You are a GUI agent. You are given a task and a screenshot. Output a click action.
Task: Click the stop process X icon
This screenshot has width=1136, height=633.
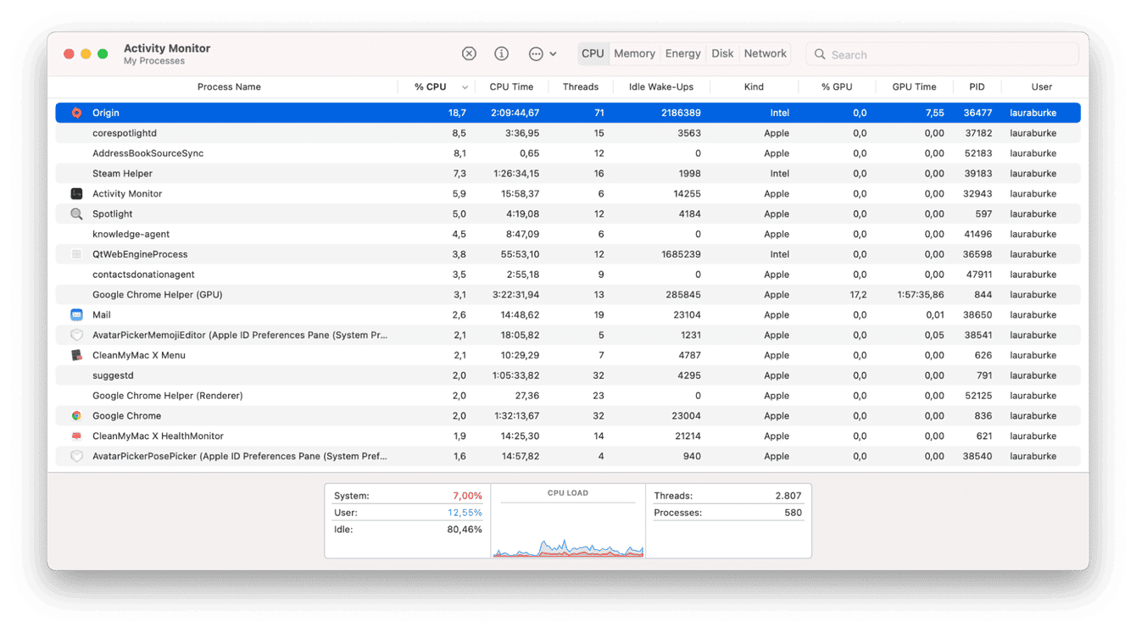click(469, 53)
